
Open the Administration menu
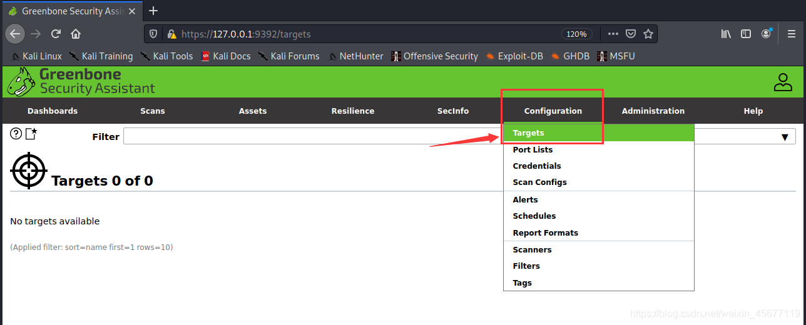pos(653,111)
